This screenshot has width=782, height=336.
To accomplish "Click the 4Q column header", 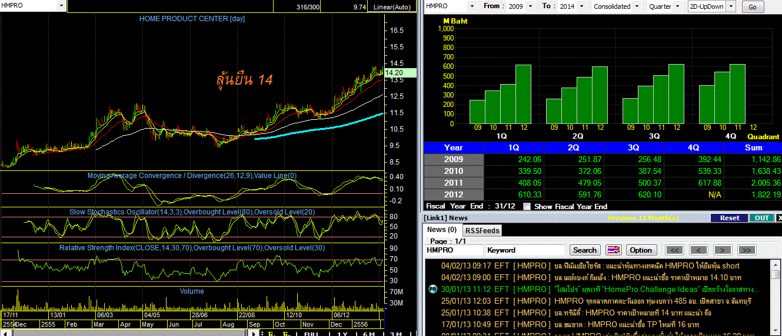I will (x=694, y=147).
